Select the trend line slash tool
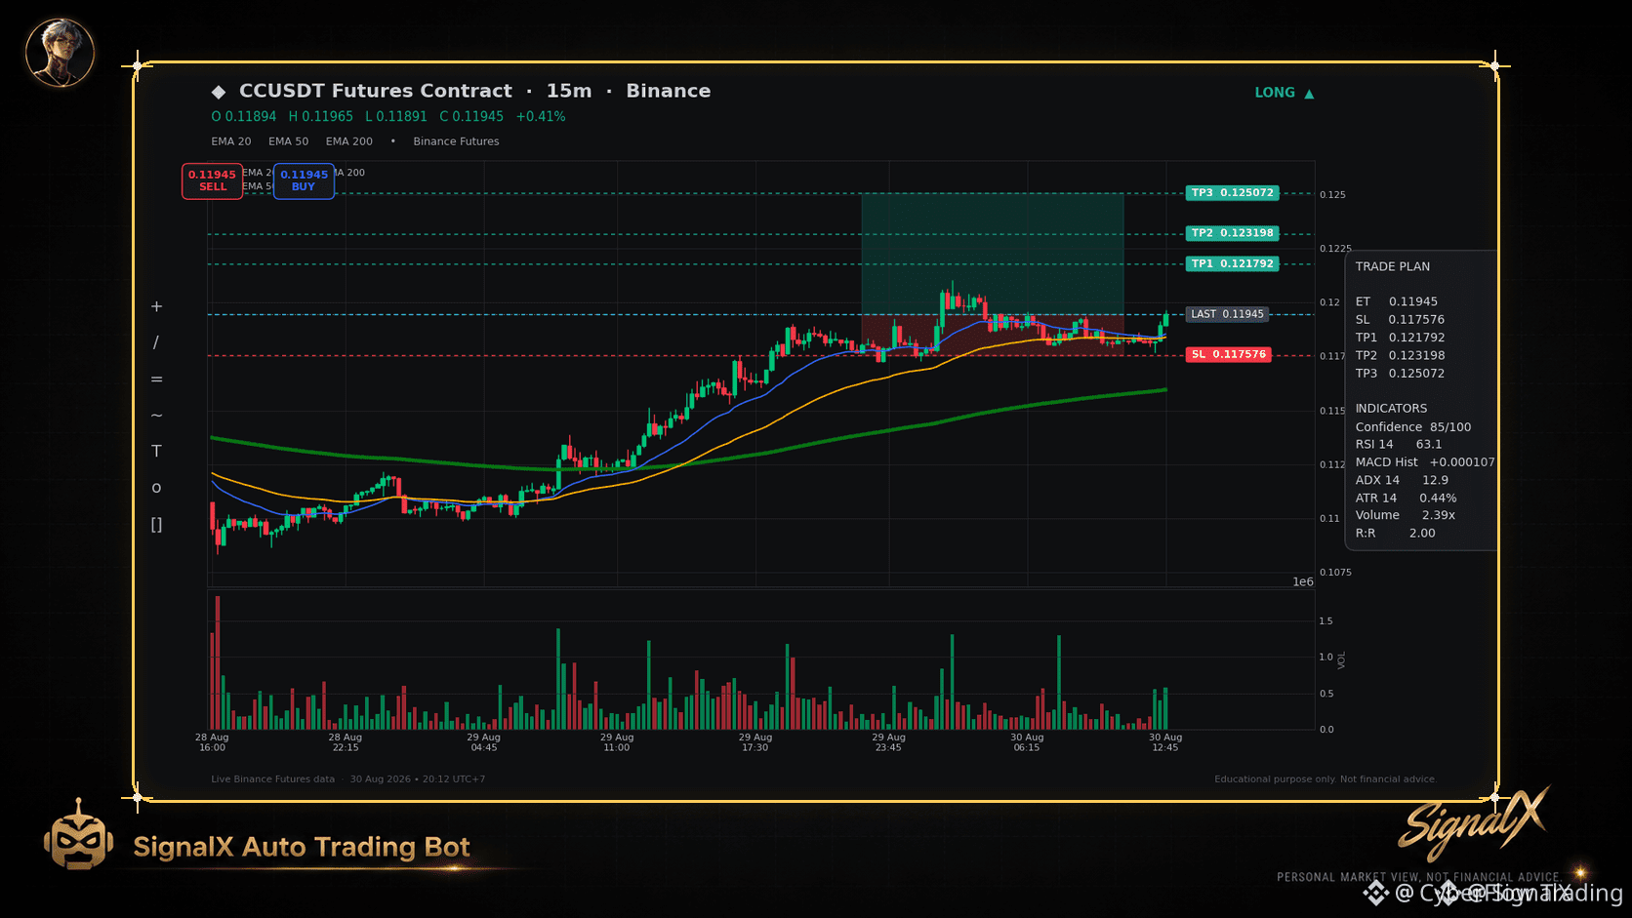1632x918 pixels. coord(156,342)
